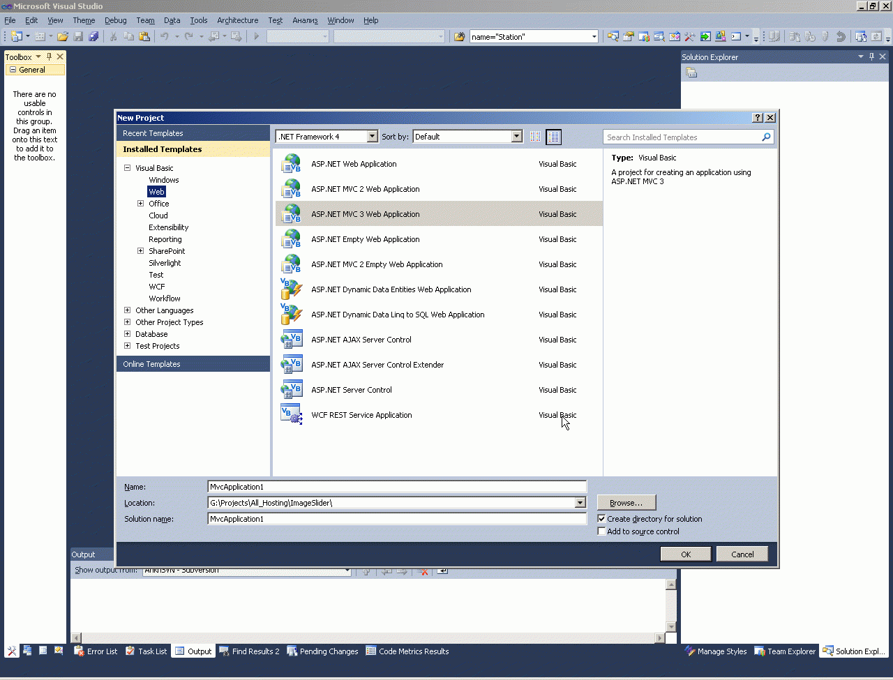
Task: Select ASP.NET Empty Web Application template
Action: [x=439, y=239]
